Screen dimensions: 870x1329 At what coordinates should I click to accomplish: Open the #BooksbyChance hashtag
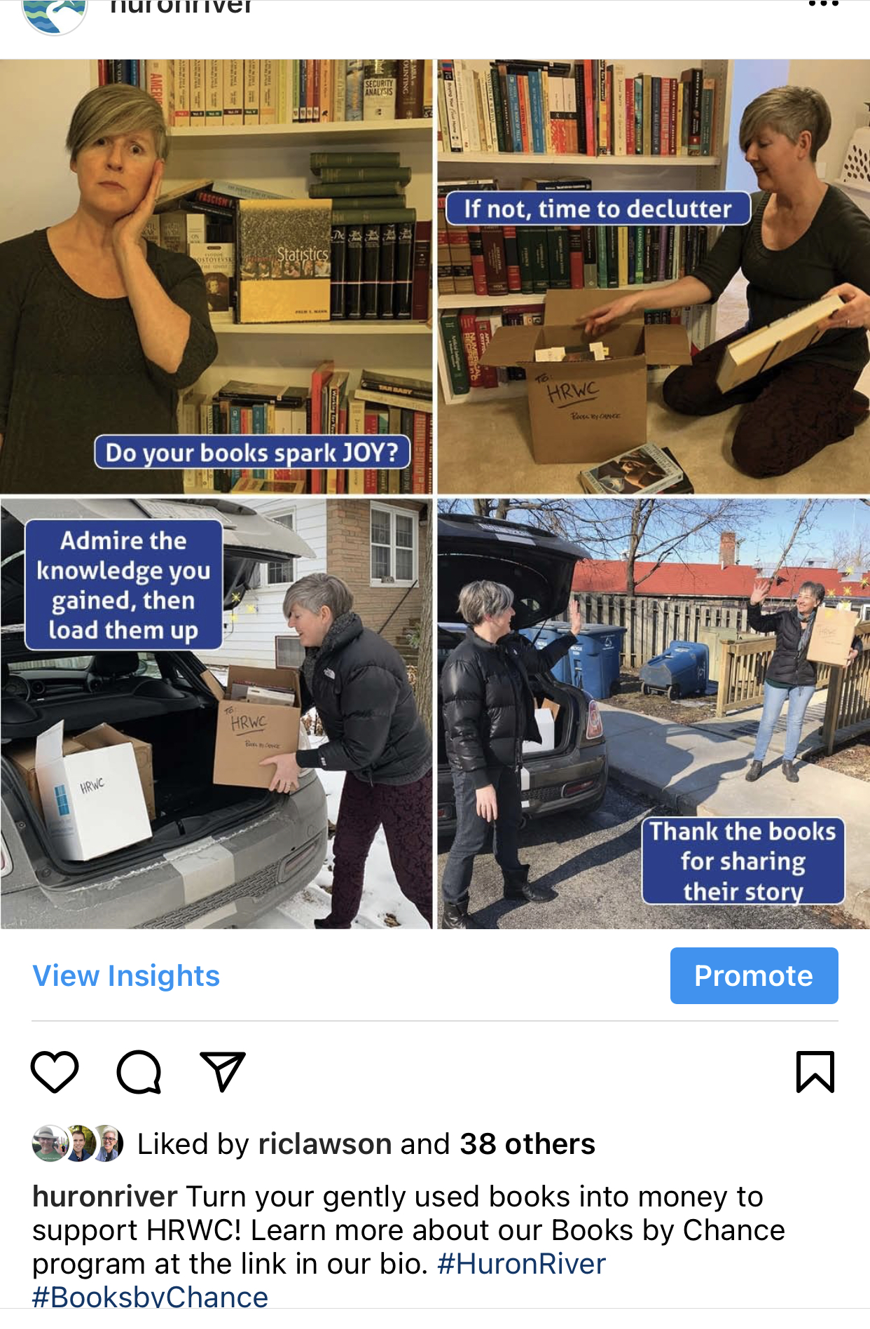[x=150, y=1297]
